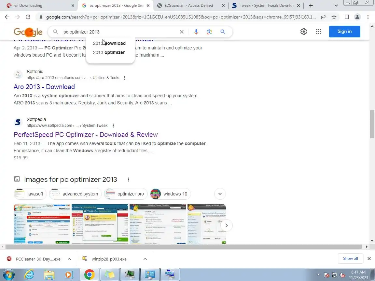Click the volume icon in system tray
Image resolution: width=375 pixels, height=281 pixels.
(342, 275)
